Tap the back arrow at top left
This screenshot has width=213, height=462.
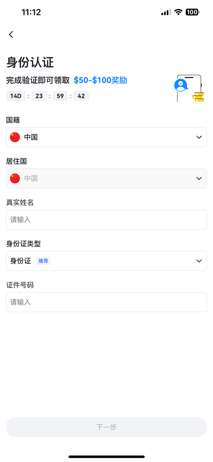click(11, 35)
